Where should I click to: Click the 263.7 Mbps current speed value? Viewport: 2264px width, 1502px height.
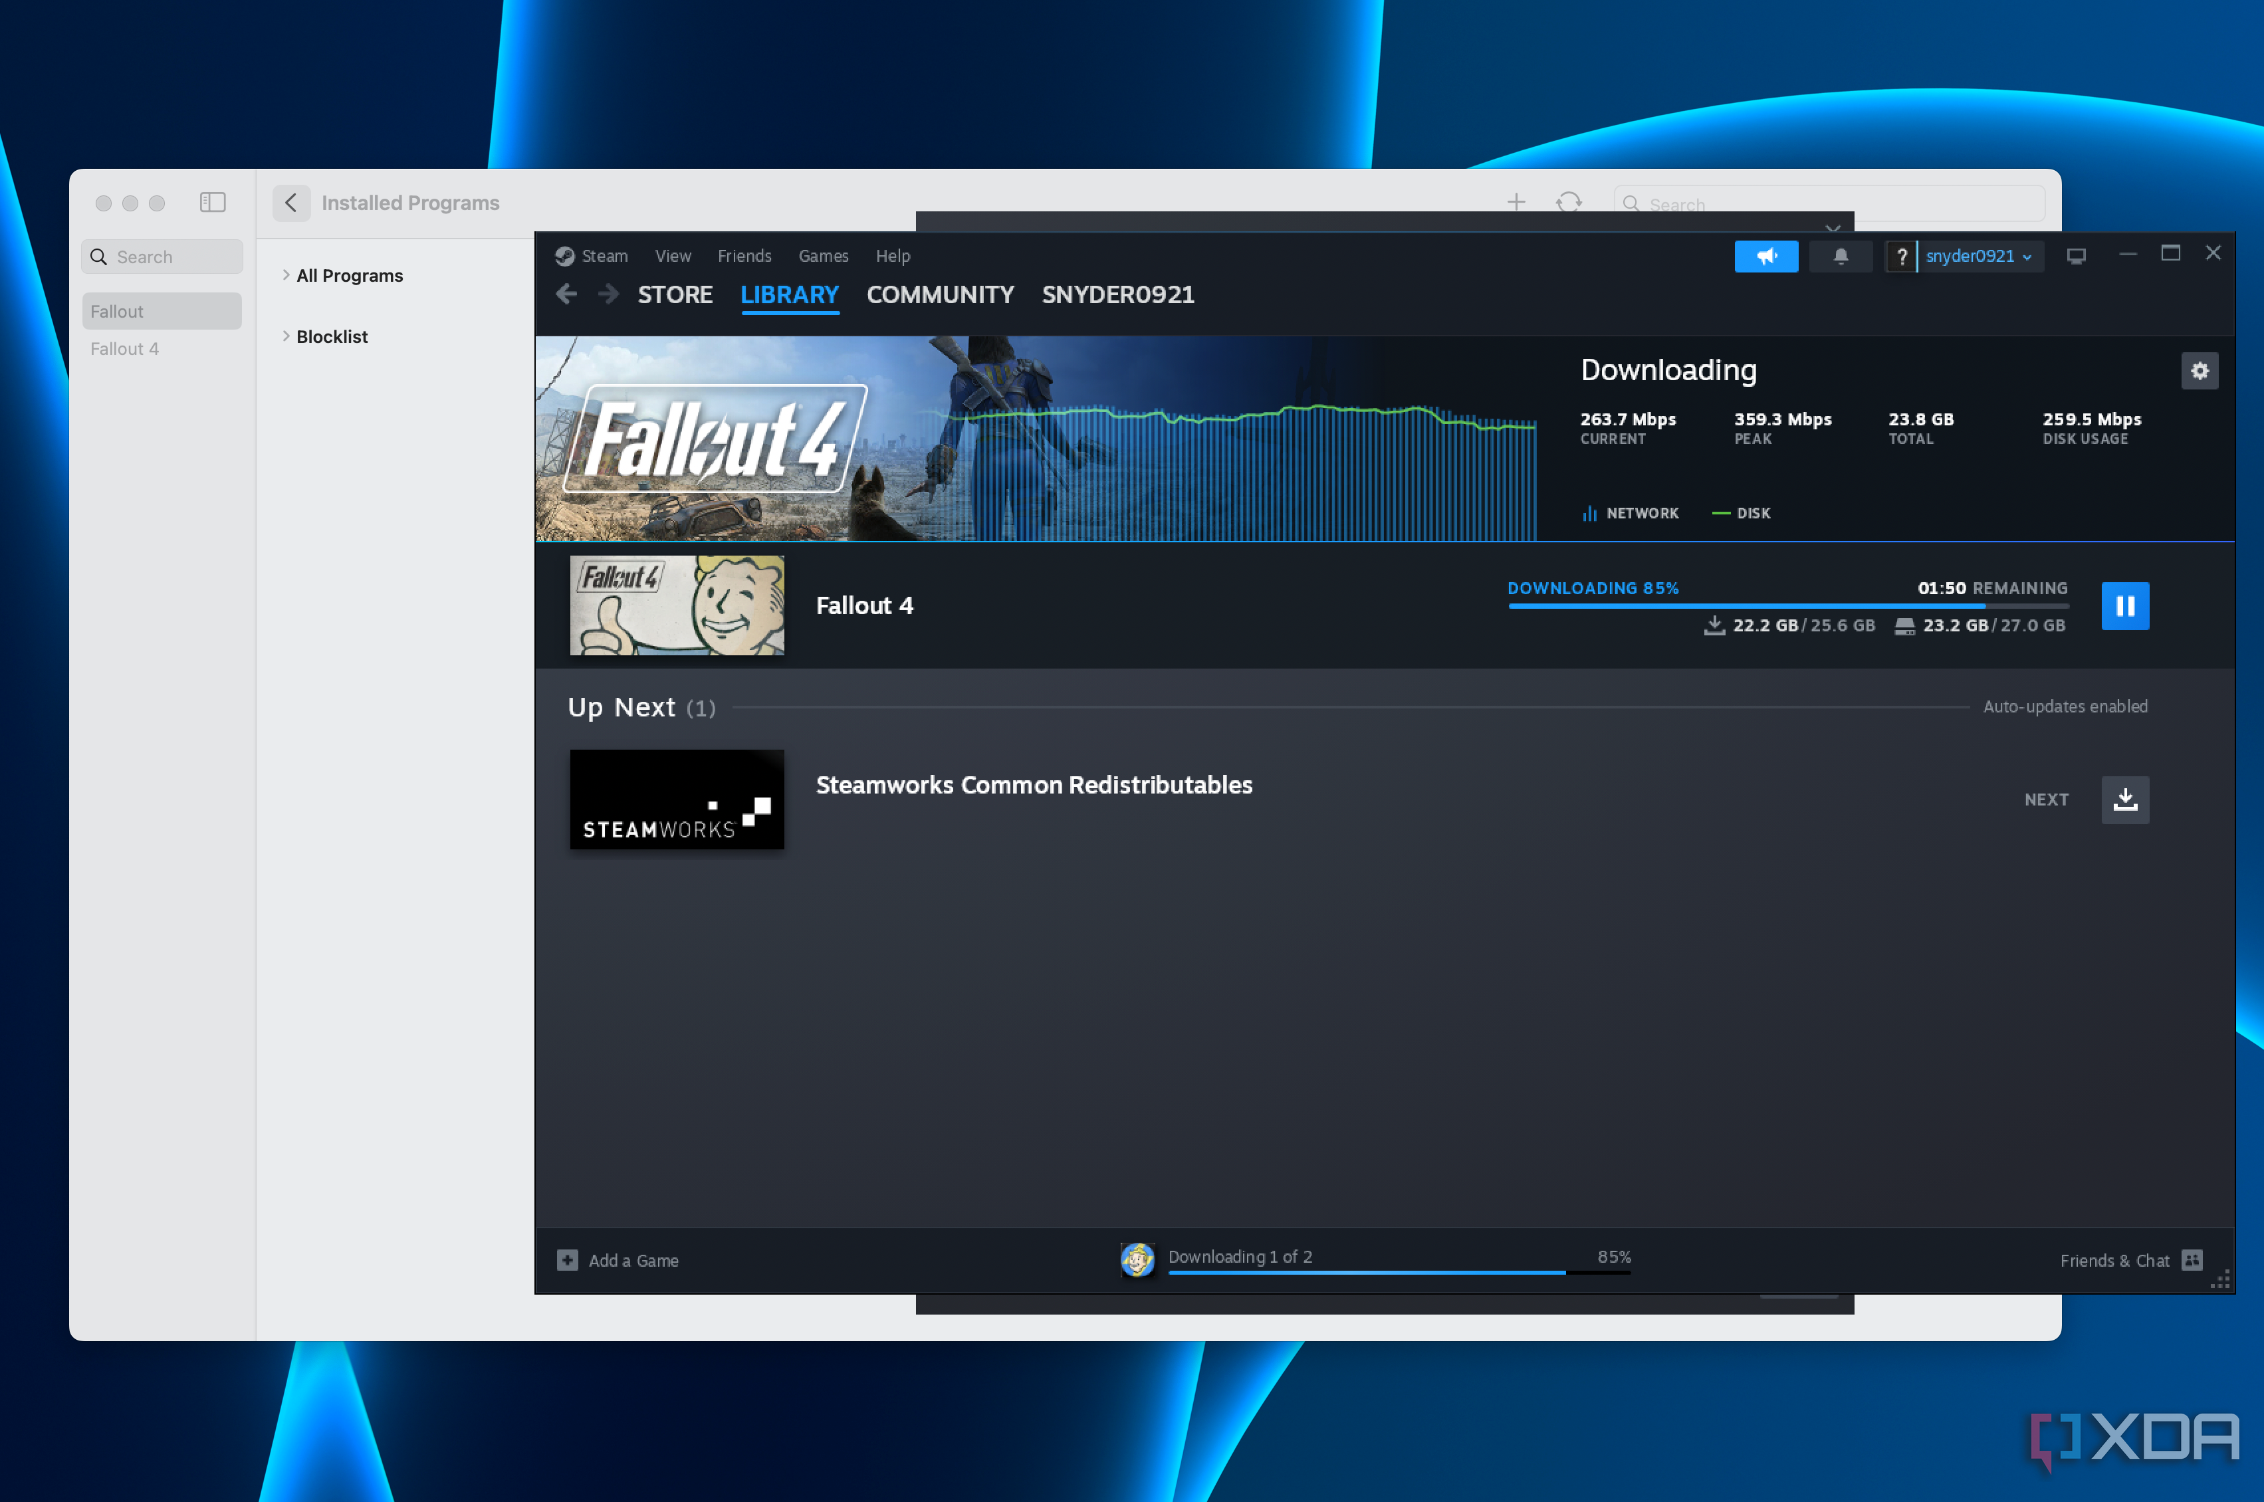(x=1627, y=419)
